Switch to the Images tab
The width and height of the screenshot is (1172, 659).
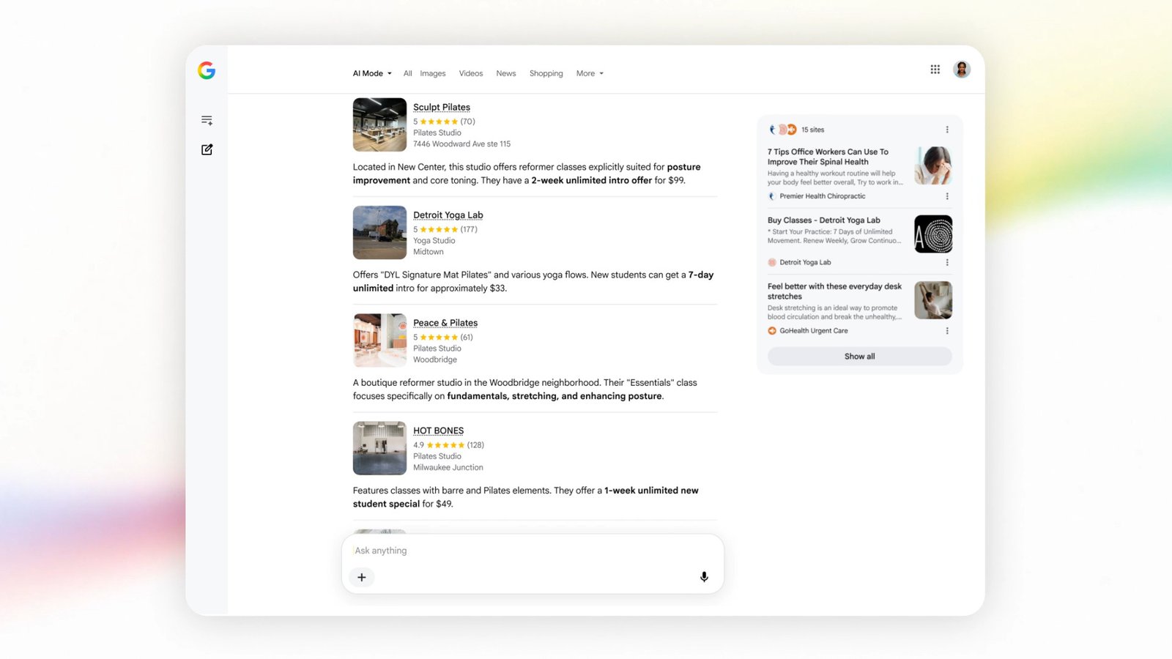pyautogui.click(x=433, y=73)
